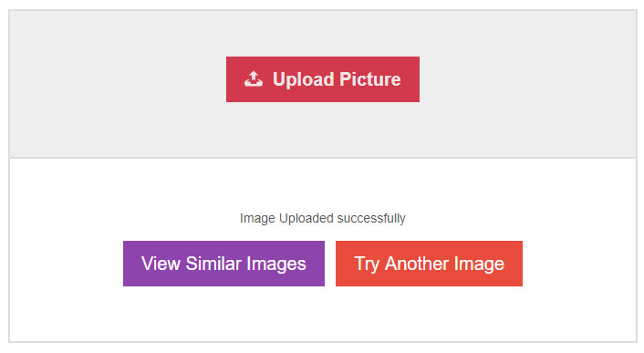Open View Similar Images
644x353 pixels.
coord(223,264)
